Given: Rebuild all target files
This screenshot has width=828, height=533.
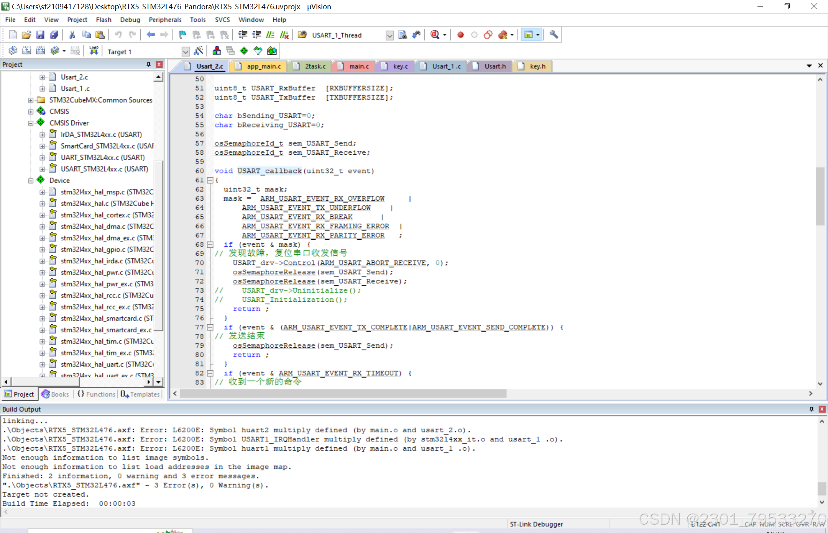Looking at the screenshot, I should pos(40,50).
